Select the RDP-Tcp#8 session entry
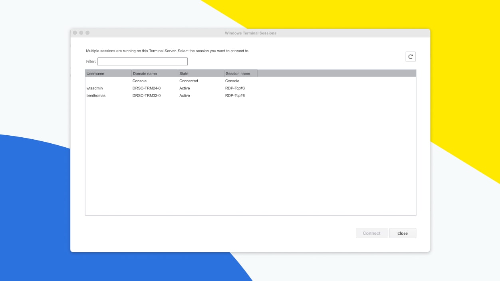This screenshot has height=281, width=500. [235, 95]
